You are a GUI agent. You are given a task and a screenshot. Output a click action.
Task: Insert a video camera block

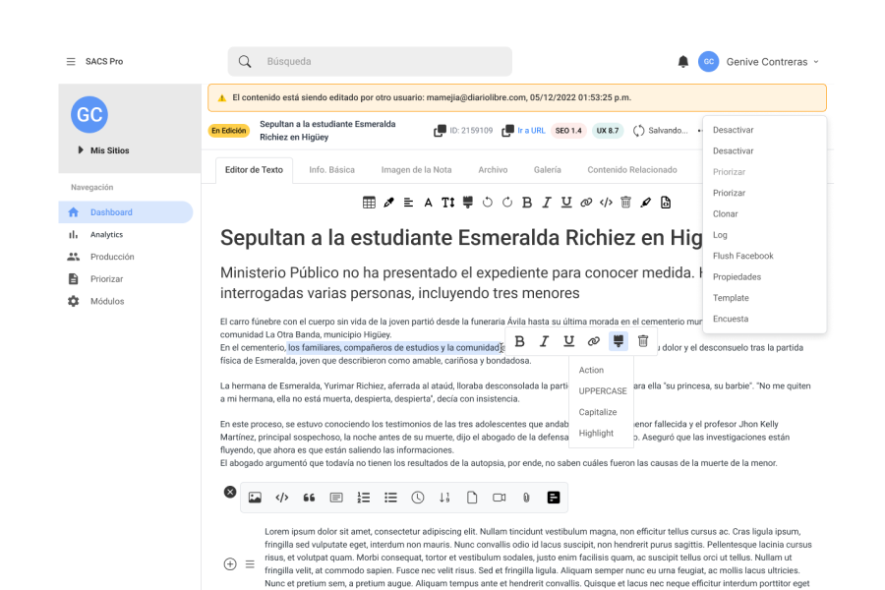click(x=499, y=498)
